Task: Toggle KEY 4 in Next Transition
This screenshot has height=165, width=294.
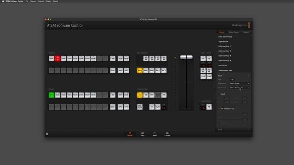Action: (x=164, y=71)
